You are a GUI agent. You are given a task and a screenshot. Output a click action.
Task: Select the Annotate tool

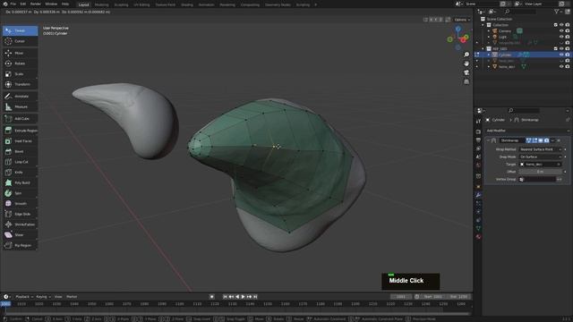click(x=20, y=96)
